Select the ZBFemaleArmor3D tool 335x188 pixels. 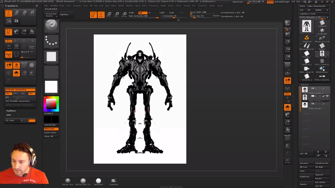306,46
